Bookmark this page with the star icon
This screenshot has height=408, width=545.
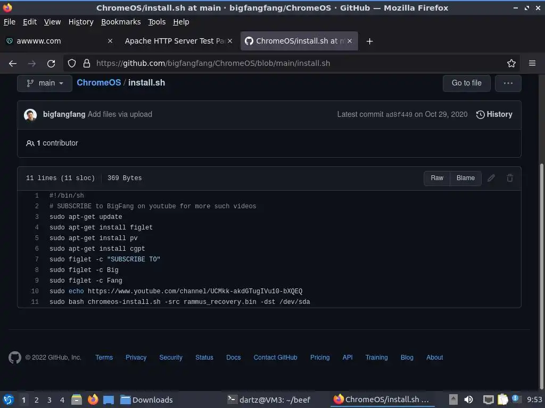[511, 64]
